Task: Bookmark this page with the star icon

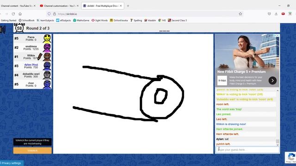Action: pos(240,14)
